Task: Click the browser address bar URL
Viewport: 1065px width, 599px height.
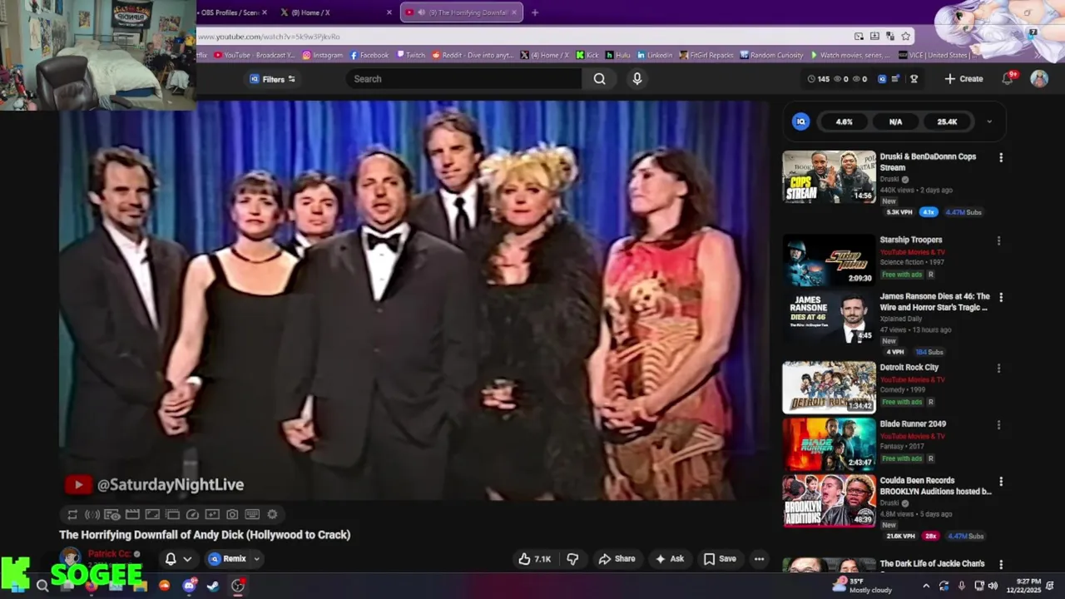Action: [269, 37]
